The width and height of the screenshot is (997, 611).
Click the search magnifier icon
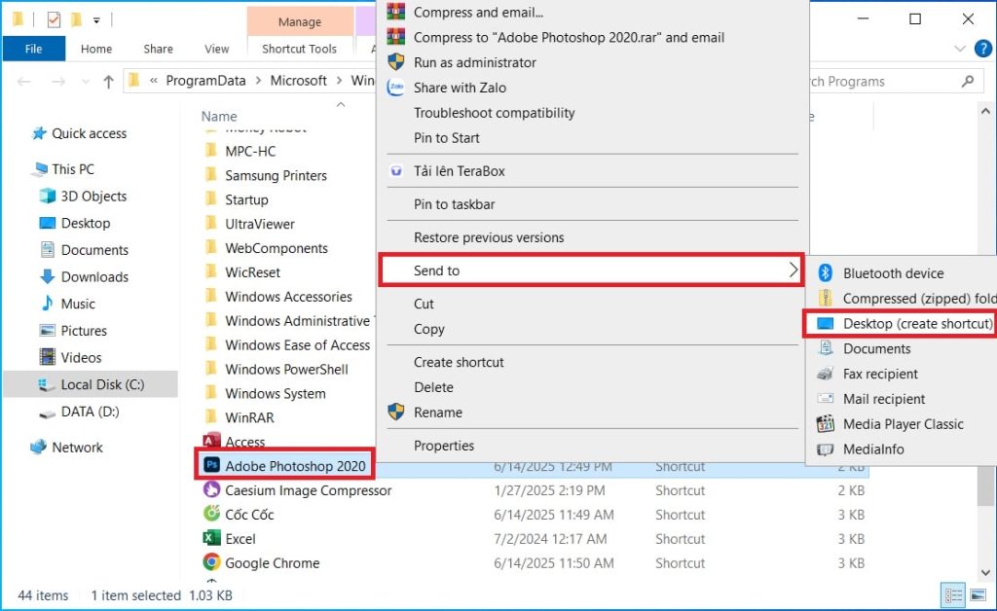(x=968, y=82)
